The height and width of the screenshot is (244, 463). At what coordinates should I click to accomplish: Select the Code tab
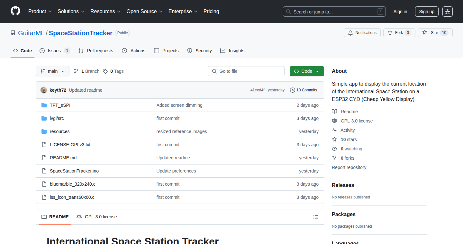pos(23,51)
